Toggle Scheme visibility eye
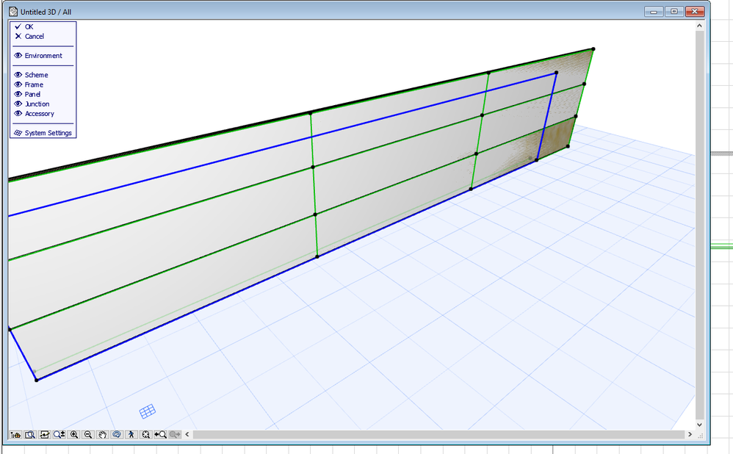The height and width of the screenshot is (454, 733). pos(18,75)
